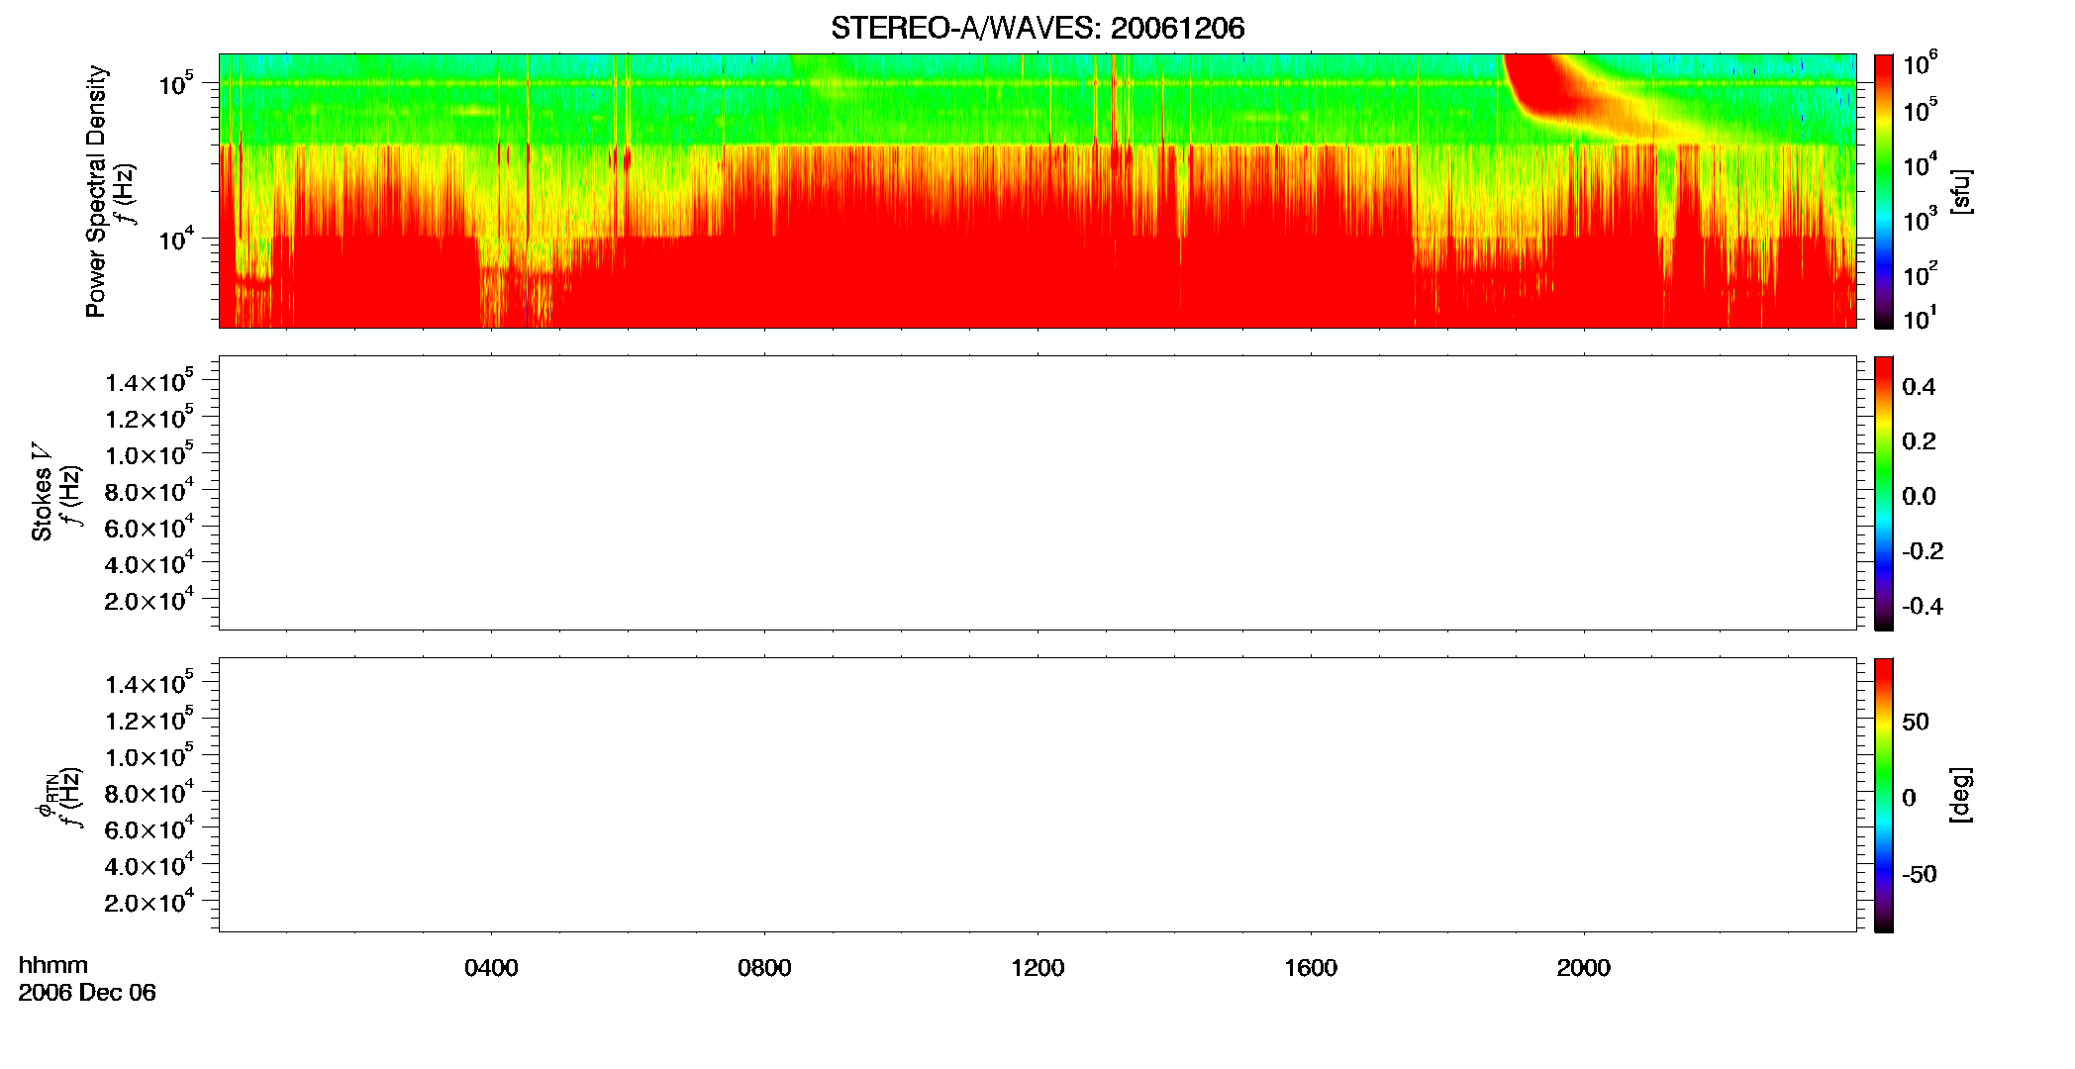Click the 1.4×10^5 tick in Stokes V panel

coord(149,381)
